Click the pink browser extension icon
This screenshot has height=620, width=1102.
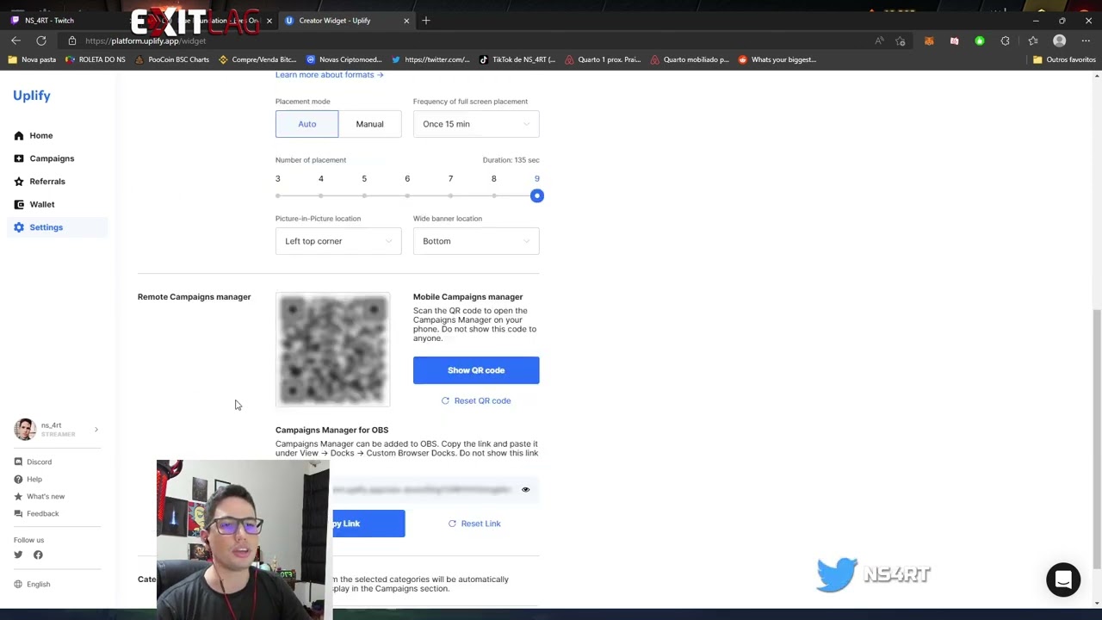pos(954,40)
